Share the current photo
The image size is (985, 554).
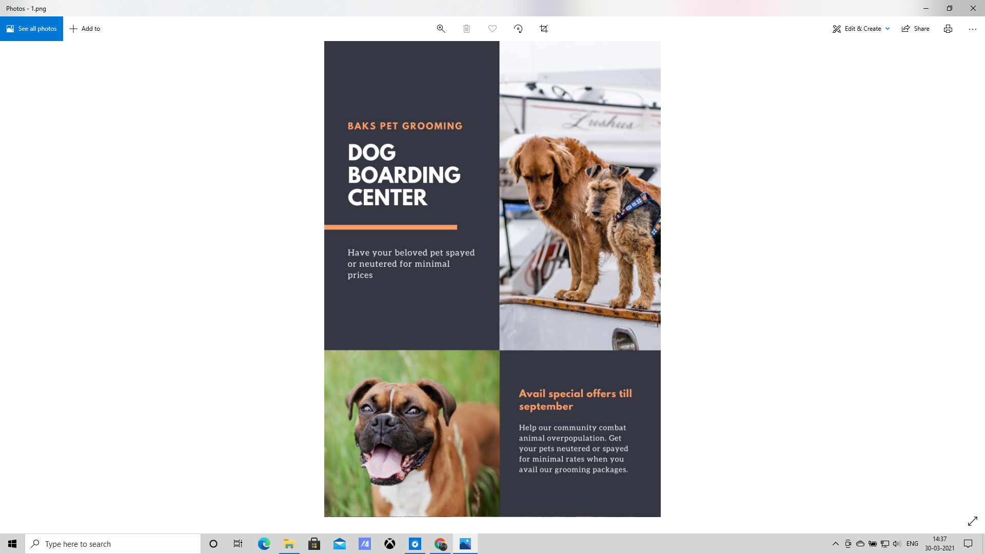pos(916,29)
